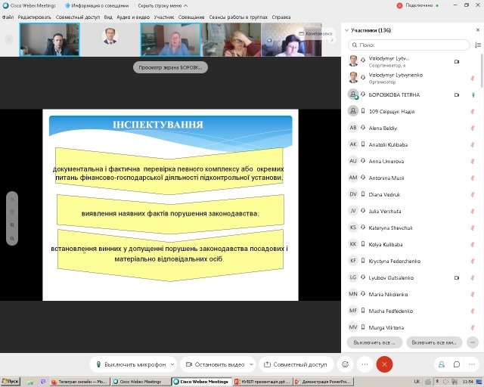Screen dimensions: 484x387
Task: Expand microphone options dropdown arrow
Action: pyautogui.click(x=172, y=364)
